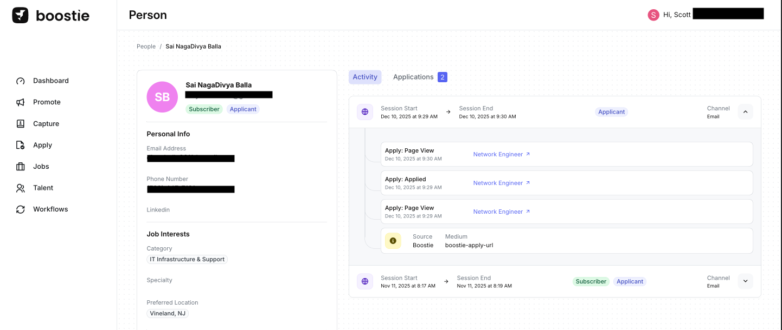This screenshot has height=330, width=782.
Task: Click the SB profile avatar
Action: click(162, 97)
